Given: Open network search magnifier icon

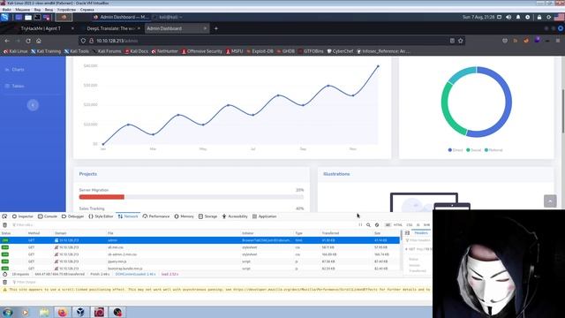Looking at the screenshot, I should click(x=368, y=225).
